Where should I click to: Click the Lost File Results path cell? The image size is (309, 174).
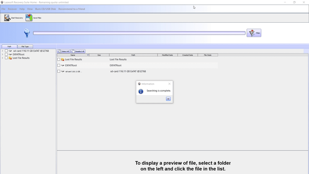coord(118,59)
